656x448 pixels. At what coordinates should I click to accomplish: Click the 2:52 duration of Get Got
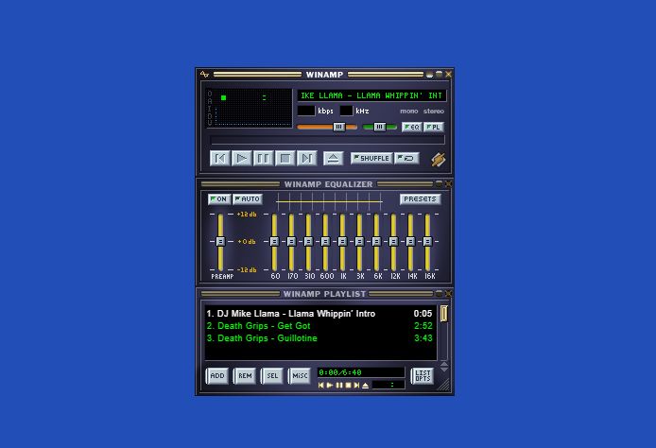click(x=423, y=326)
